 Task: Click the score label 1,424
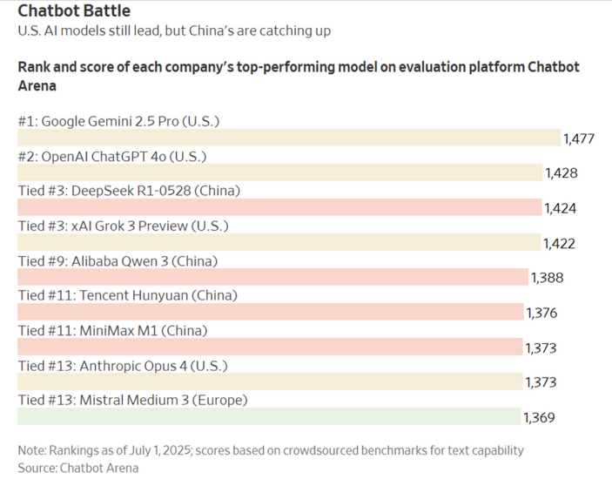point(560,208)
